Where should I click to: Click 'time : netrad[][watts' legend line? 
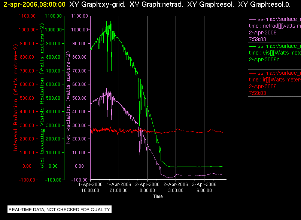tap(275, 26)
